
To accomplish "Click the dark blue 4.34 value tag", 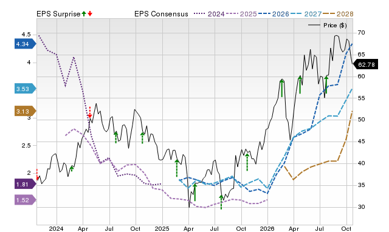I will [x=26, y=44].
